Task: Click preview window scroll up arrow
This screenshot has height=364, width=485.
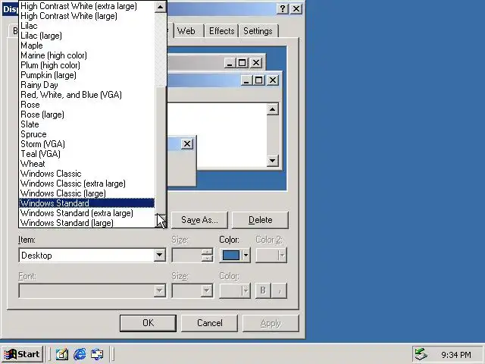Action: [x=273, y=109]
